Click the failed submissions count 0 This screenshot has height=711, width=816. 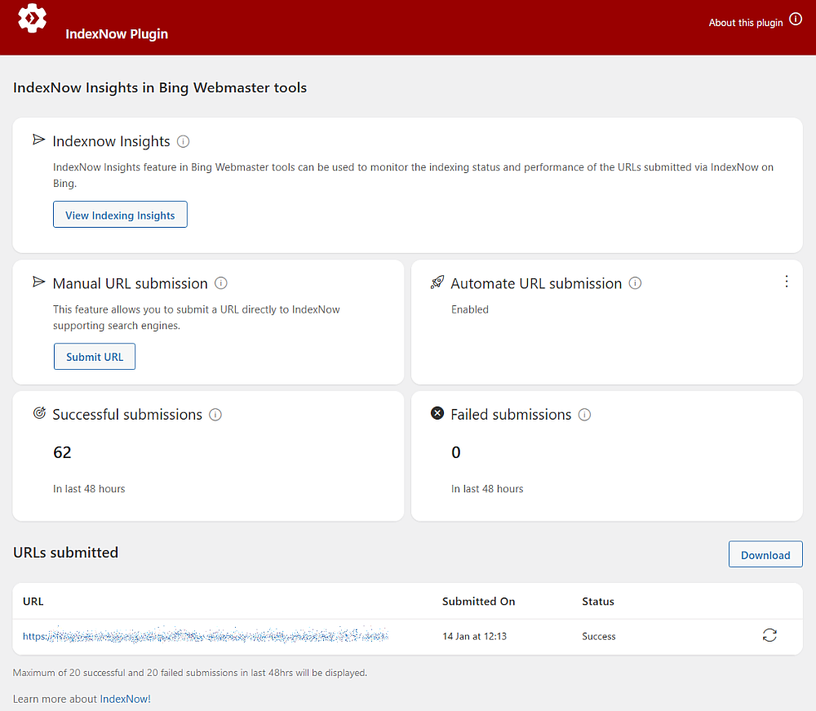(x=456, y=452)
